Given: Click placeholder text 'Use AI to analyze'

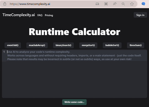Looking at the screenshot, I should [x=39, y=52].
